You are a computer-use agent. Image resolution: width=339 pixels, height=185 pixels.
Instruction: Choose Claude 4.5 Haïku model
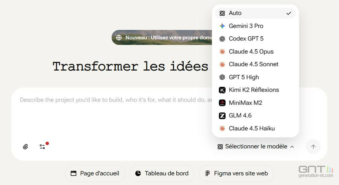tap(252, 128)
